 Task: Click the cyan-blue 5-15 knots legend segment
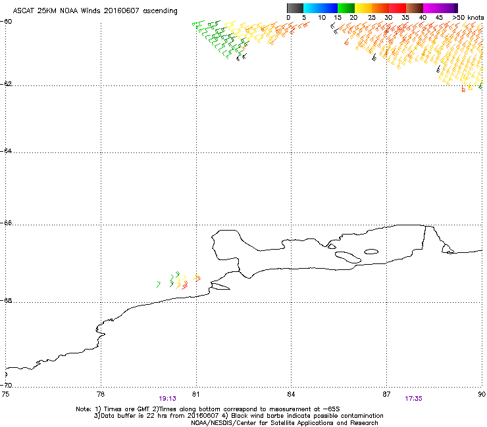(320, 8)
